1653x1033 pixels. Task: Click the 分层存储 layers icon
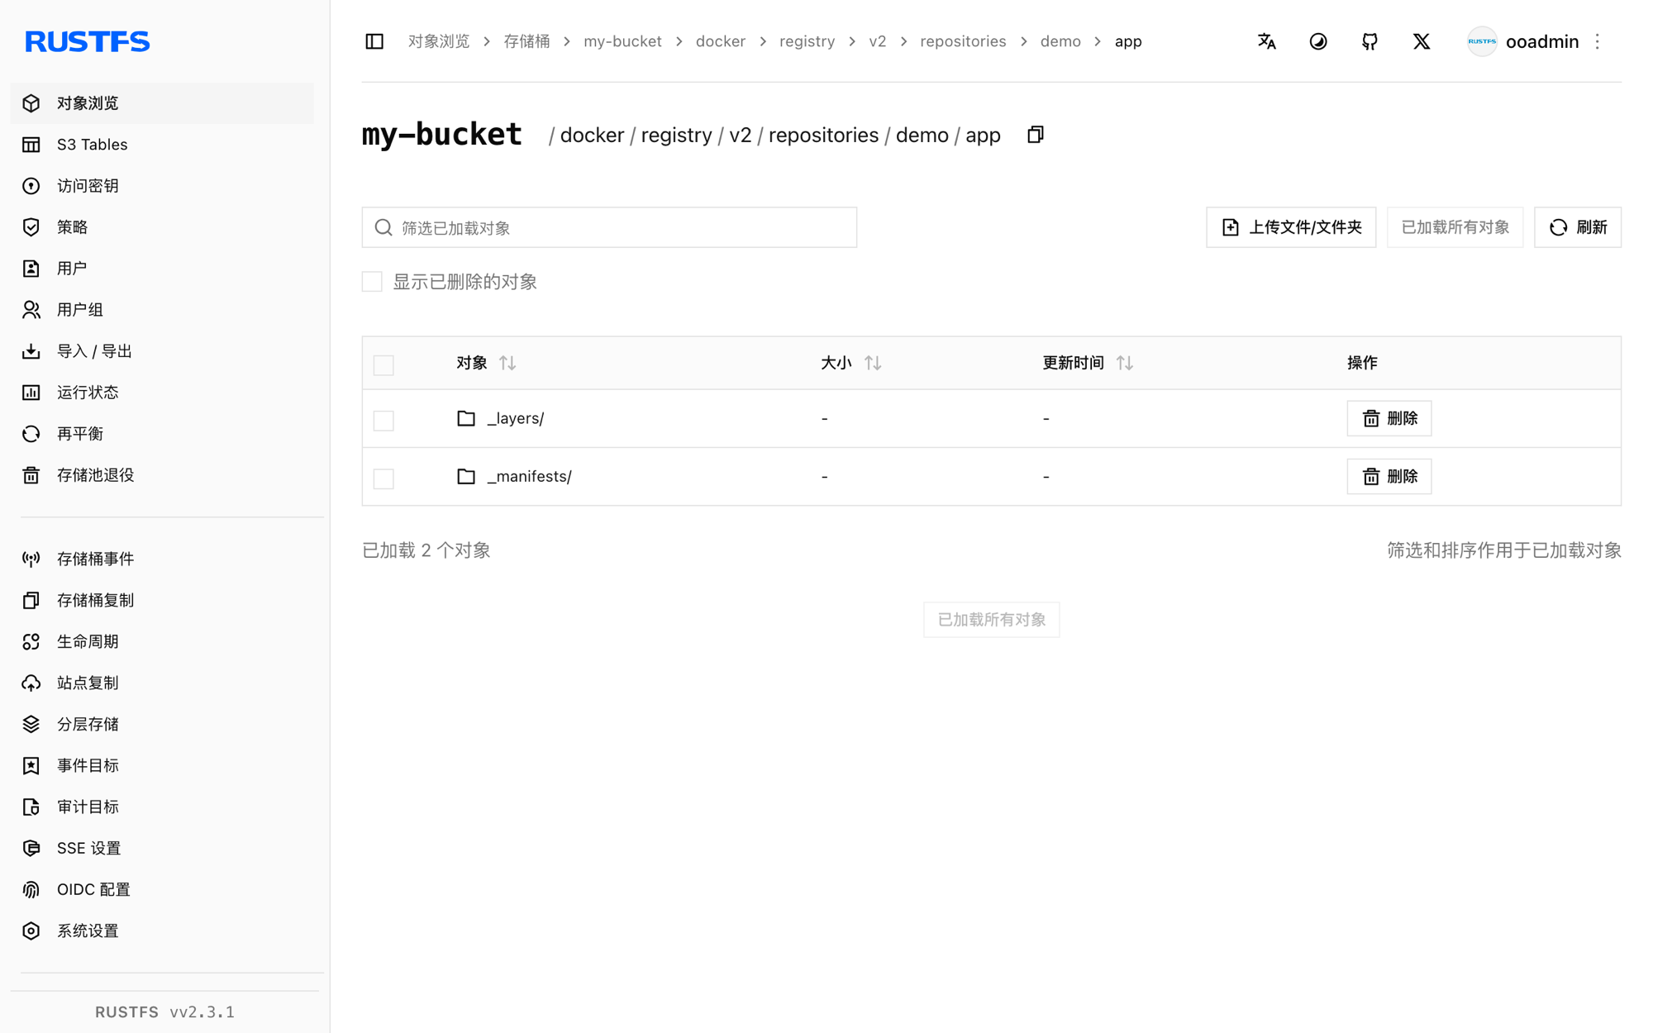click(31, 725)
